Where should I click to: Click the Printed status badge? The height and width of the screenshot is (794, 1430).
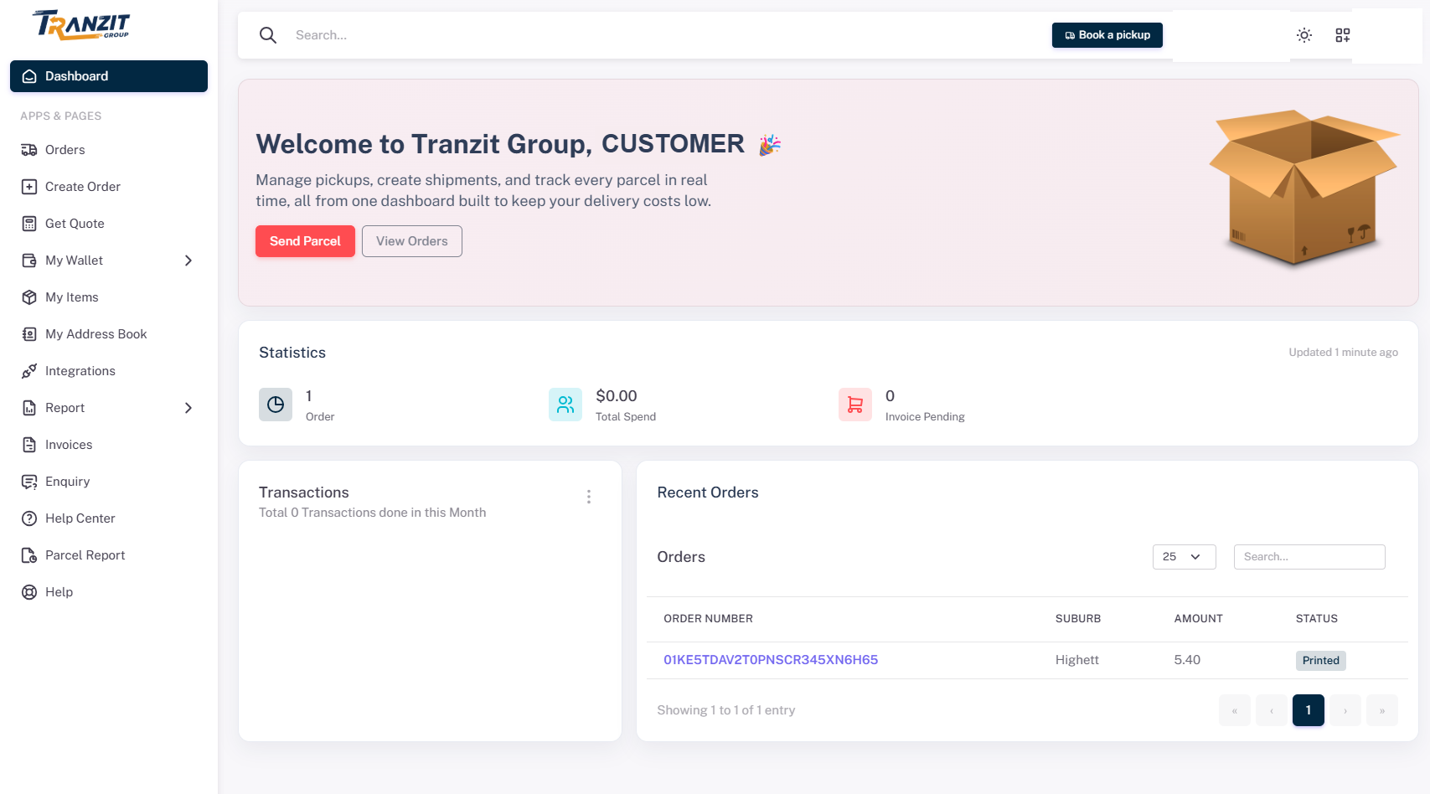(1321, 661)
